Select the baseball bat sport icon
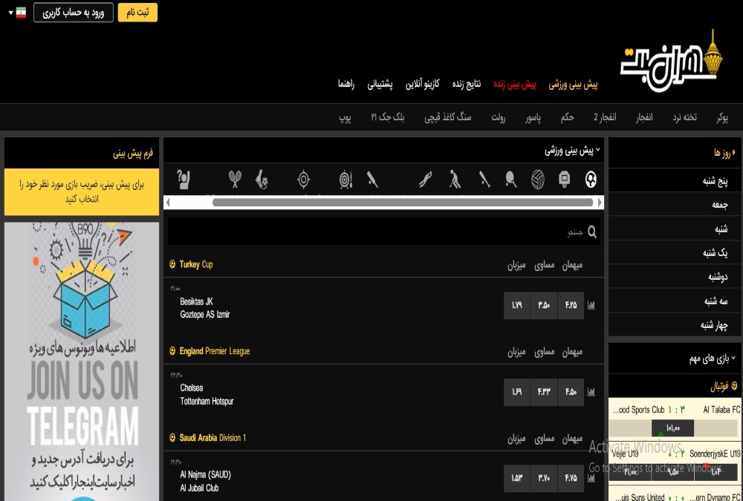 pyautogui.click(x=484, y=180)
